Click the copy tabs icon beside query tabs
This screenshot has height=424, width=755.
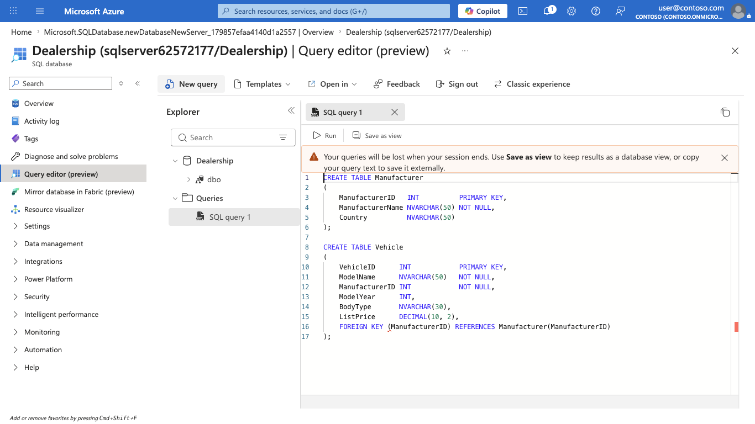point(725,112)
